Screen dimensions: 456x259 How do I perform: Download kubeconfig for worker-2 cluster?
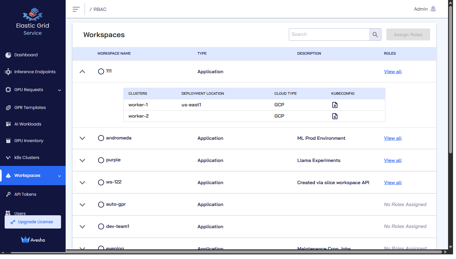335,116
